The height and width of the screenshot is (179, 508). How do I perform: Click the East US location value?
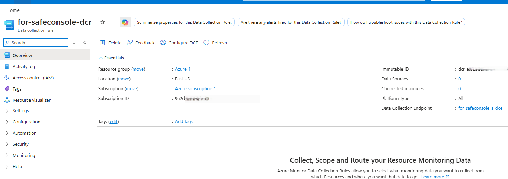tap(182, 79)
